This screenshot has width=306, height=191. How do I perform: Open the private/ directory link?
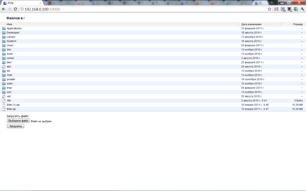(11, 79)
